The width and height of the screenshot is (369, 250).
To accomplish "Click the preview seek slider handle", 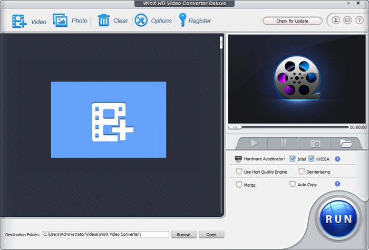I will [x=235, y=127].
